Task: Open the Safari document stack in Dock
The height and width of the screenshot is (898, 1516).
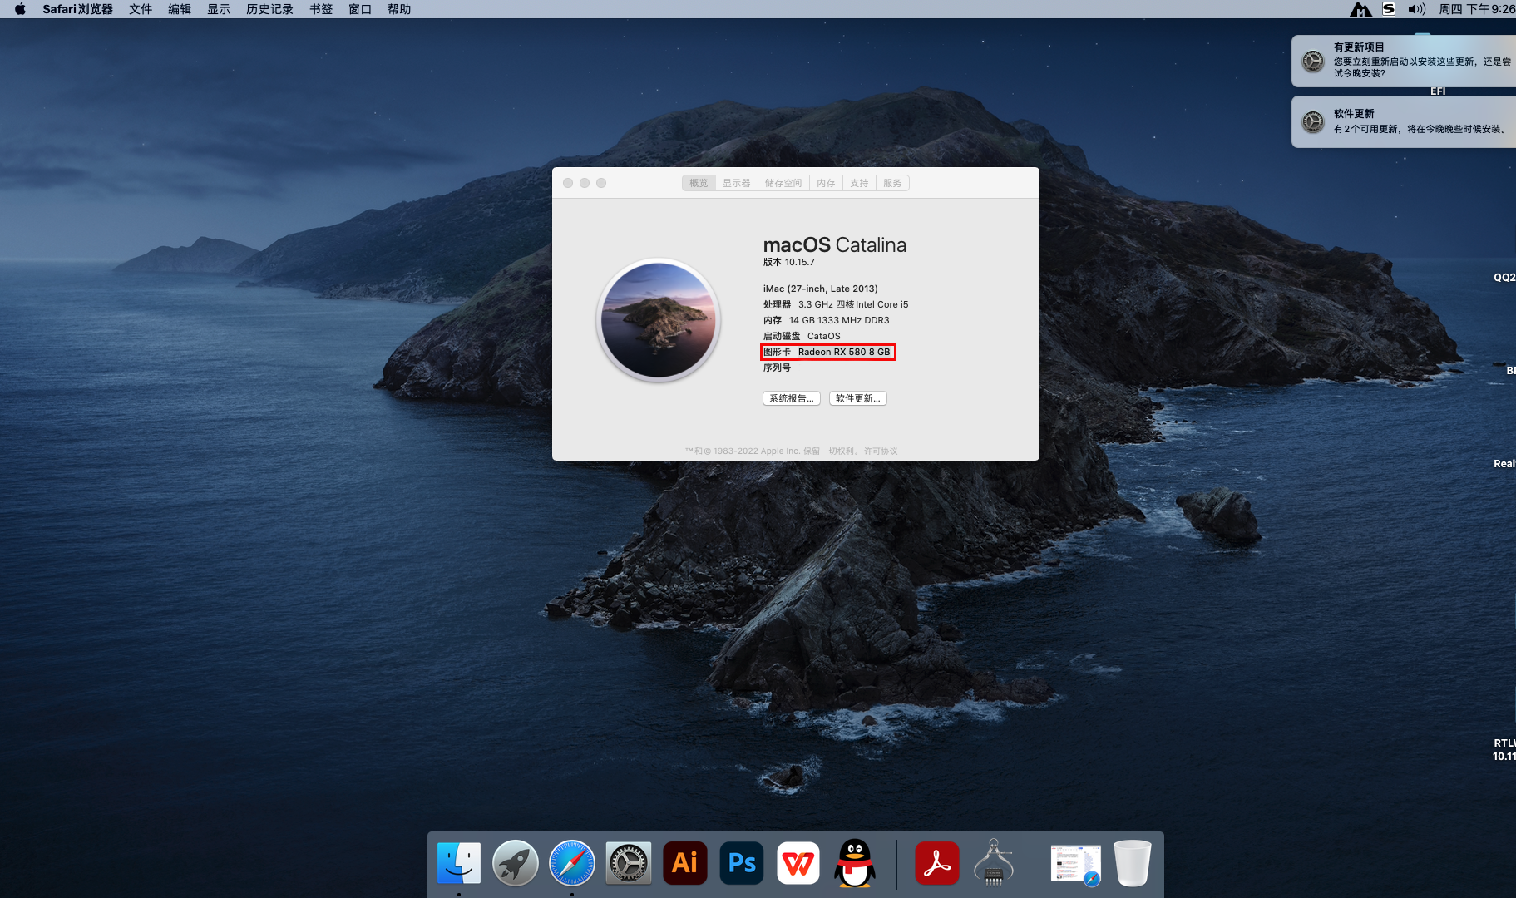Action: point(1075,863)
